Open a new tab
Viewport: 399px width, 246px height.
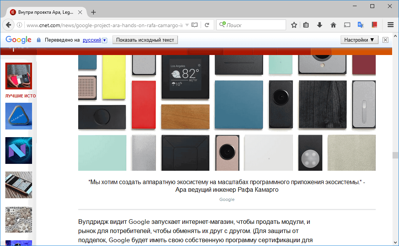point(93,12)
